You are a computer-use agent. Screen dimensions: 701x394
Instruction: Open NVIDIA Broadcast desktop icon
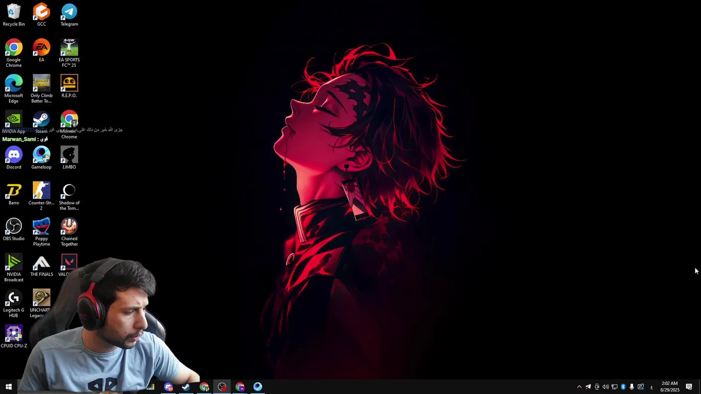coord(14,268)
